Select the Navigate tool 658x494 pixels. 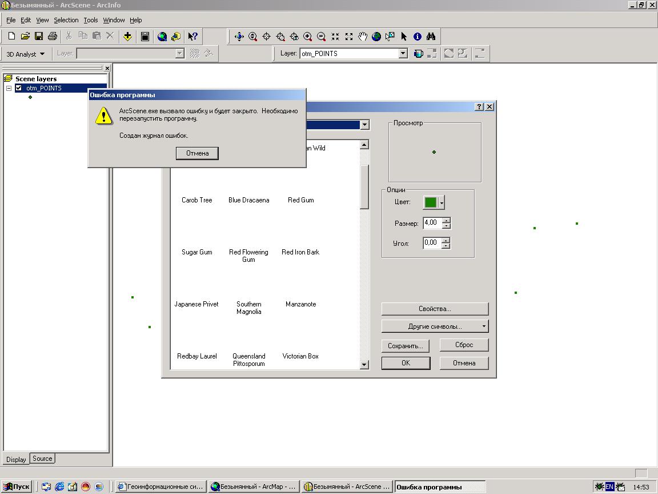point(239,37)
